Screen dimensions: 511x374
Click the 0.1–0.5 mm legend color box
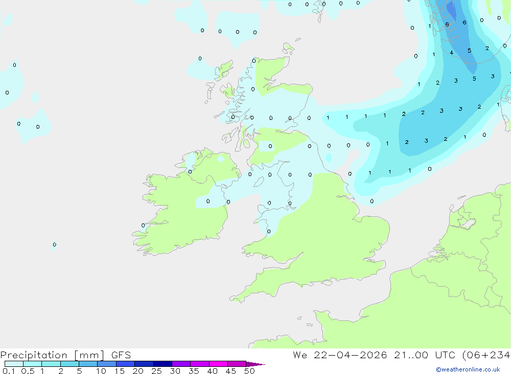tap(14, 364)
